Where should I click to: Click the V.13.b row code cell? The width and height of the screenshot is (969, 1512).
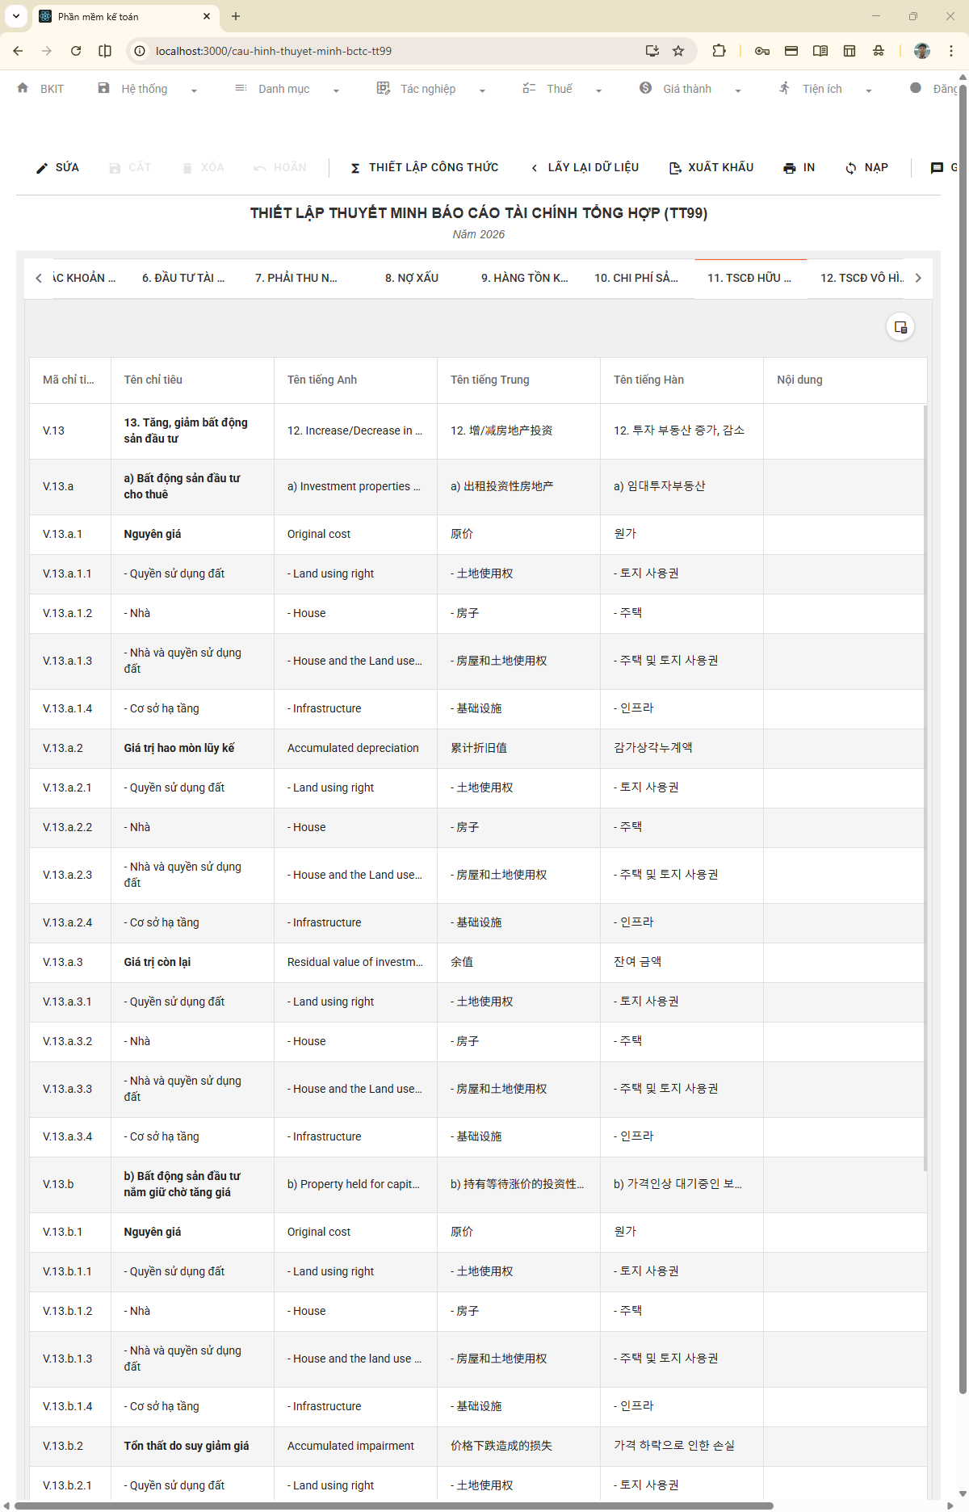[x=70, y=1185]
